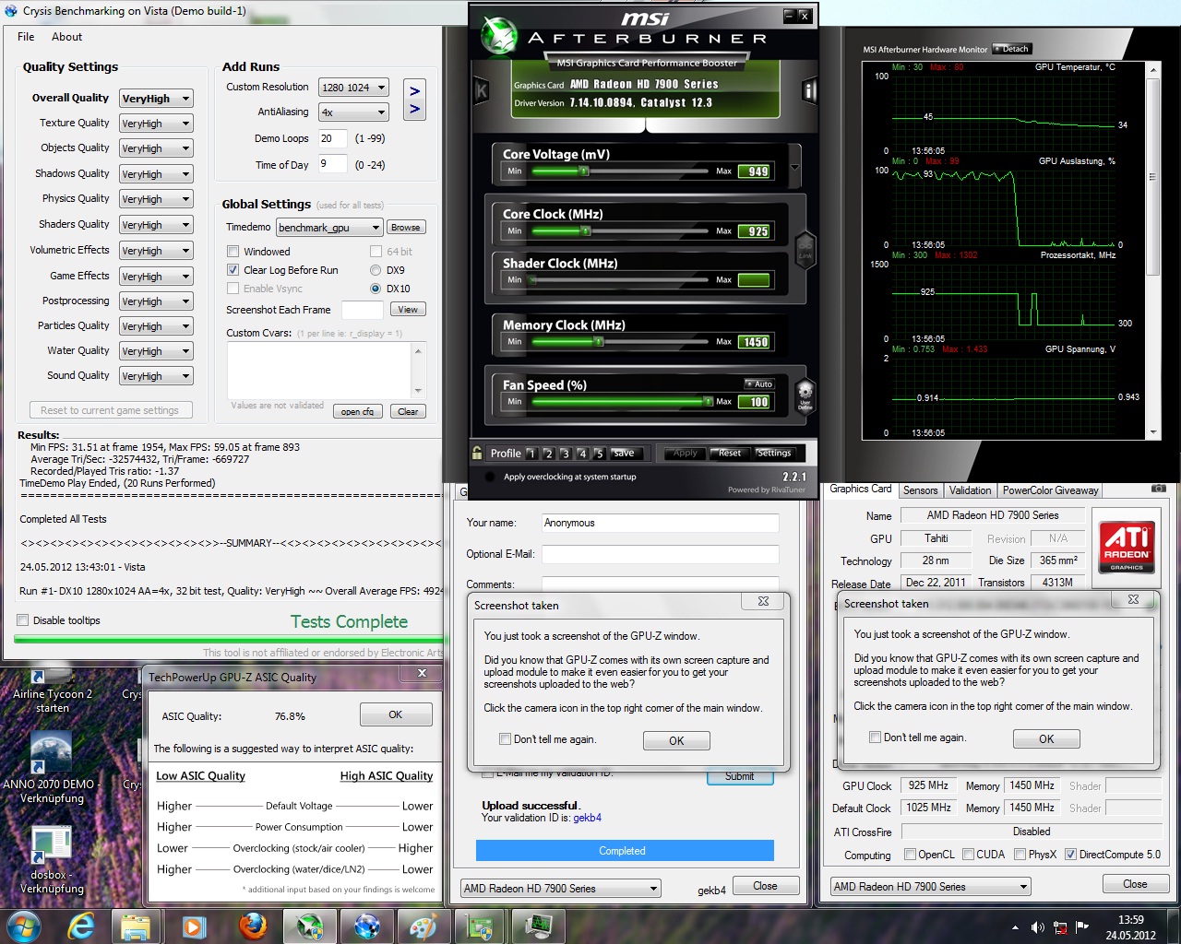The width and height of the screenshot is (1181, 944).
Task: Click the Link clocks hexagon icon
Action: pyautogui.click(x=805, y=249)
